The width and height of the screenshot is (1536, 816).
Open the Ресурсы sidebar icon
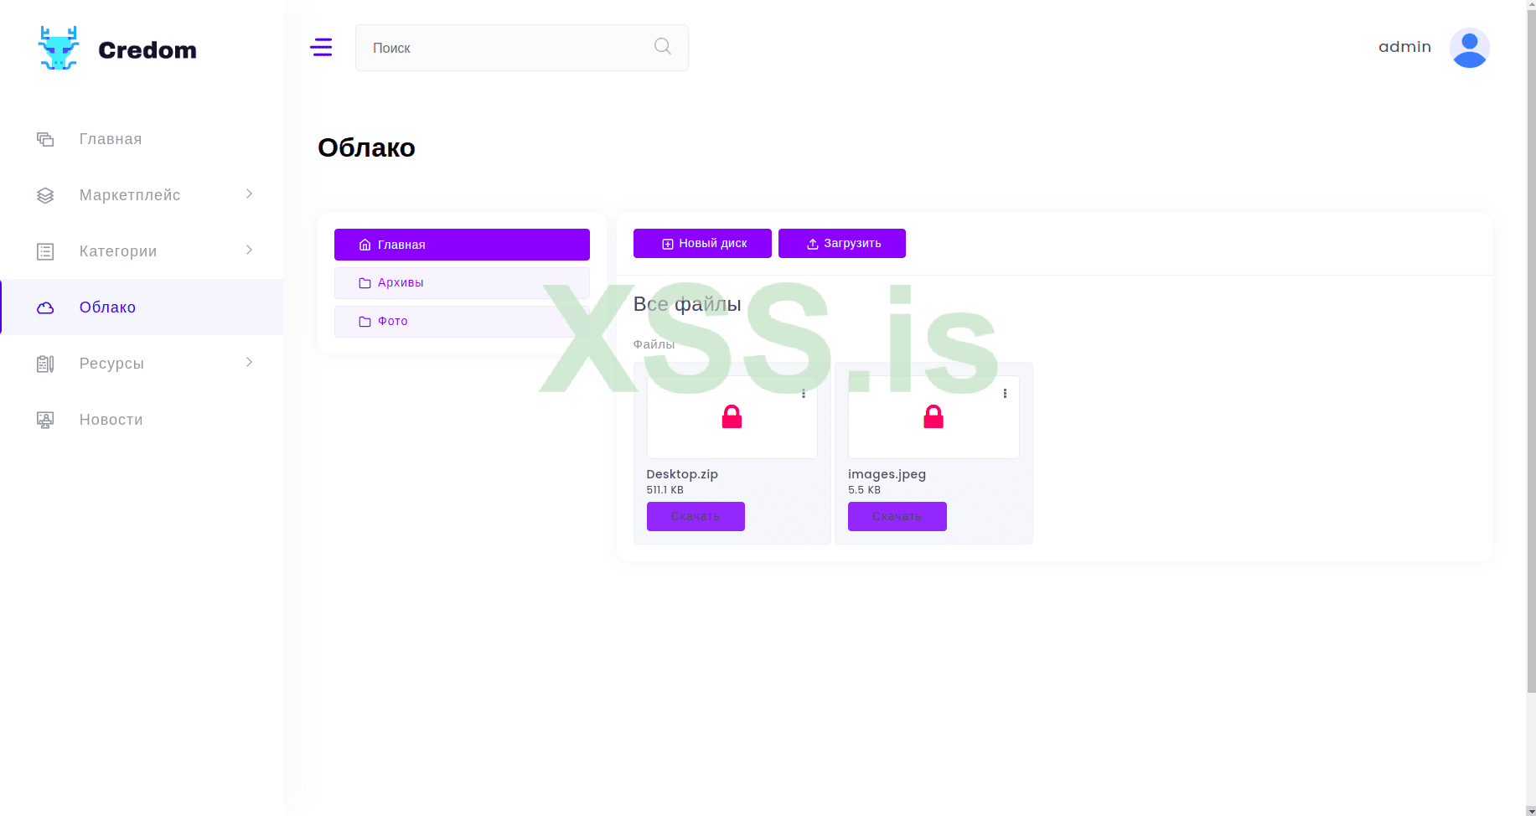pos(44,363)
